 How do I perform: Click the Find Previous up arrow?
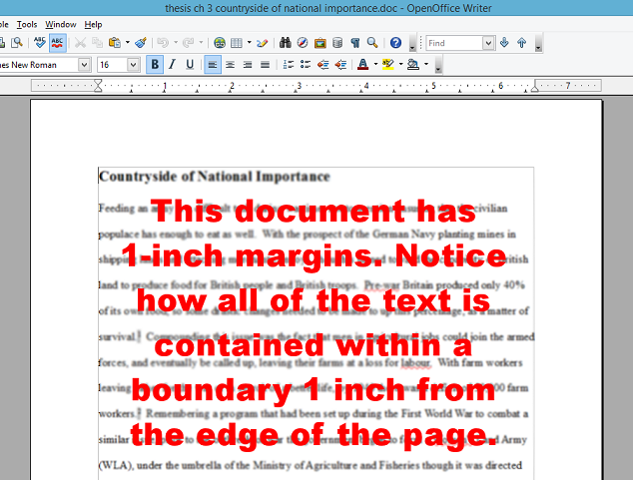[x=521, y=42]
